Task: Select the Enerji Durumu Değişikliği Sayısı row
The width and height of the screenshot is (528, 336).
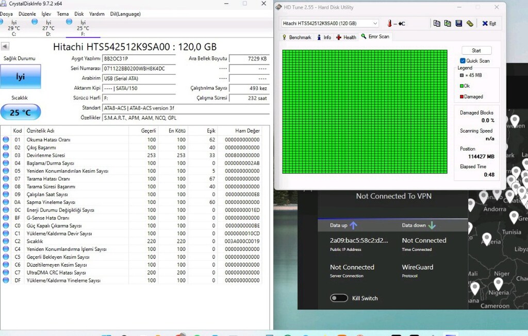Action: point(131,210)
